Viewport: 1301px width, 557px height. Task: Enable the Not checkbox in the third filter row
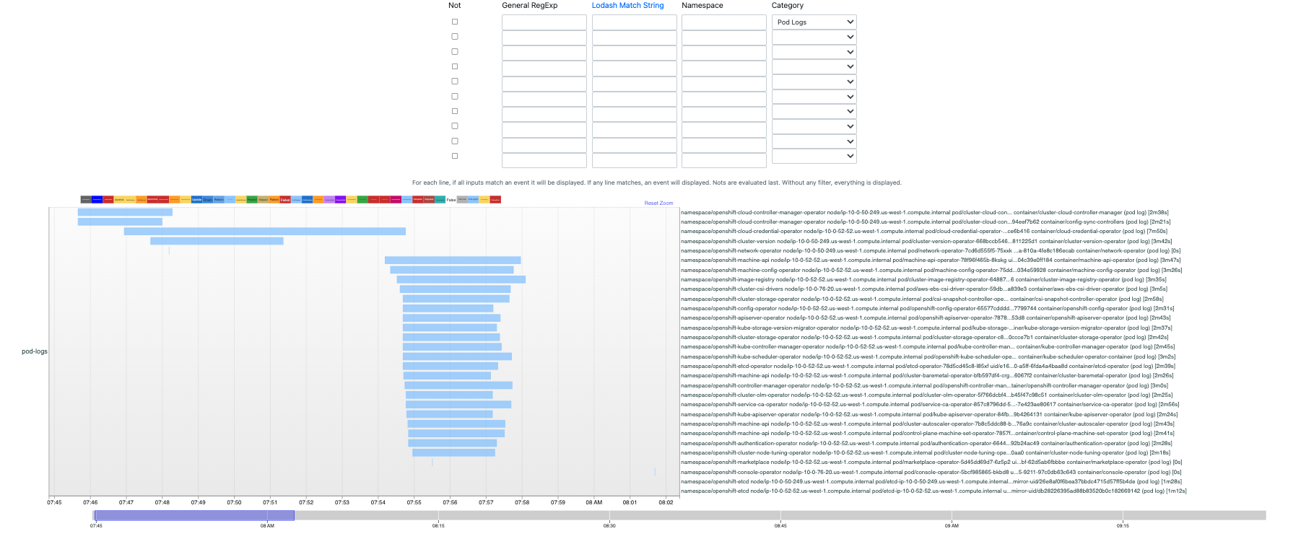click(x=455, y=51)
